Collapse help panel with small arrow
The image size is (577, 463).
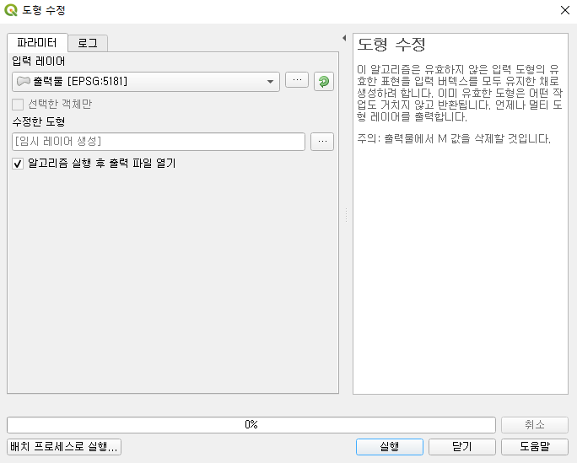click(x=344, y=38)
